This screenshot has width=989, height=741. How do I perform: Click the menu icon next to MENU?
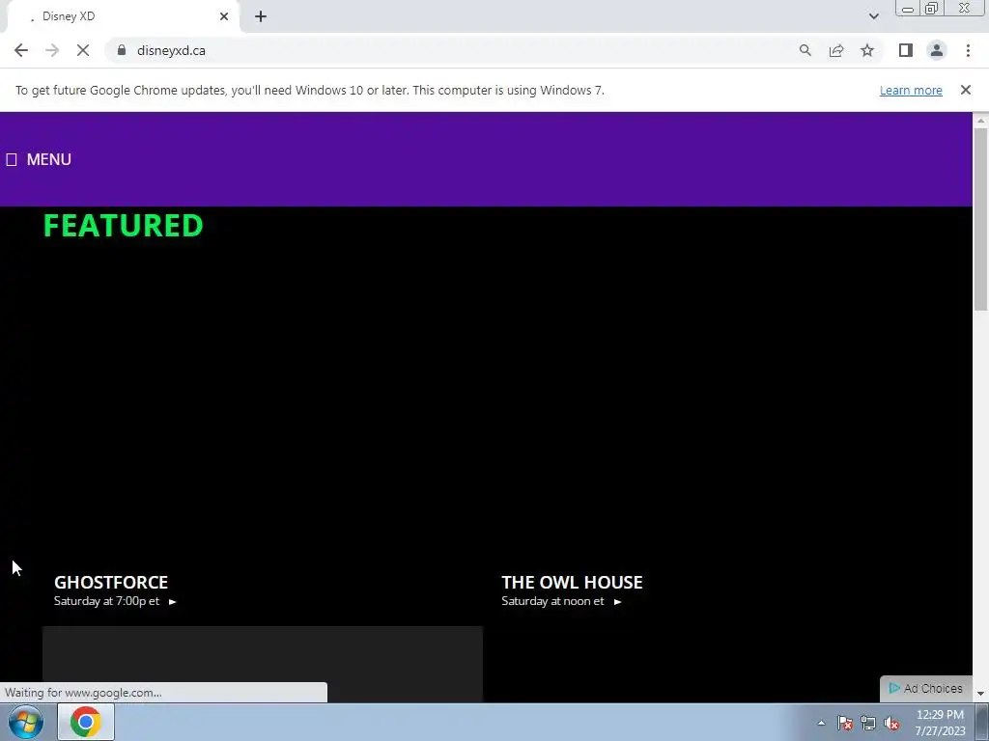pos(12,159)
